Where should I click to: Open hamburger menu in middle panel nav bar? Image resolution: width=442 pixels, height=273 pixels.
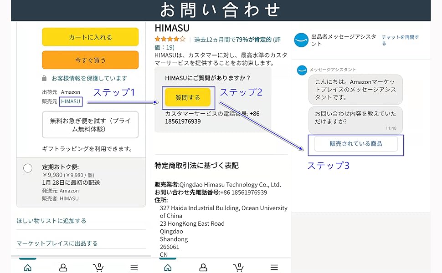tap(274, 268)
